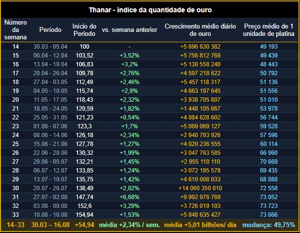Click the index value 100

pos(84,47)
